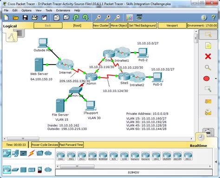Viewport: 220px width, 178px height.
Task: Switch to the Realtime mode tab
Action: tap(198, 145)
